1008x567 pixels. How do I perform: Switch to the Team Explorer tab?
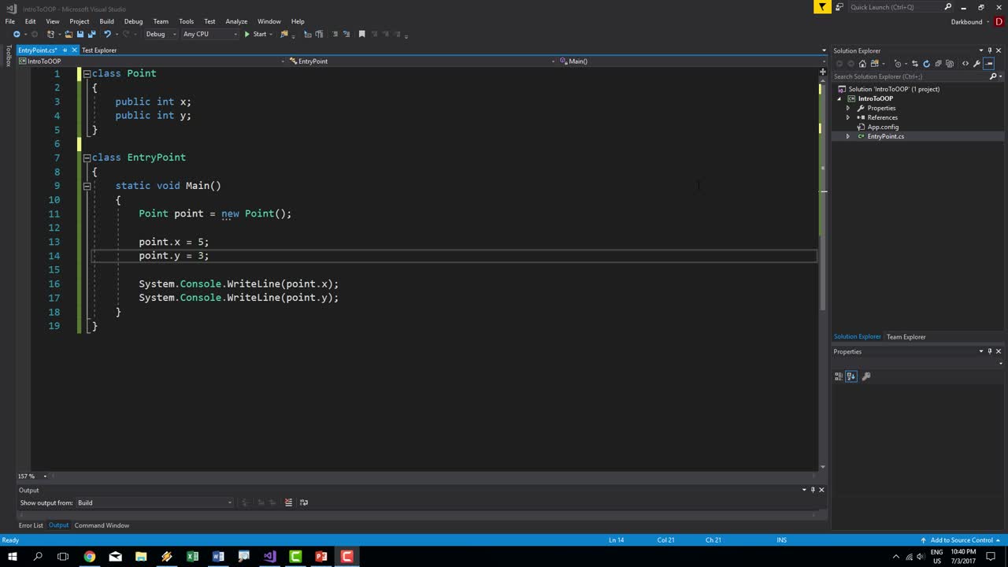point(906,337)
